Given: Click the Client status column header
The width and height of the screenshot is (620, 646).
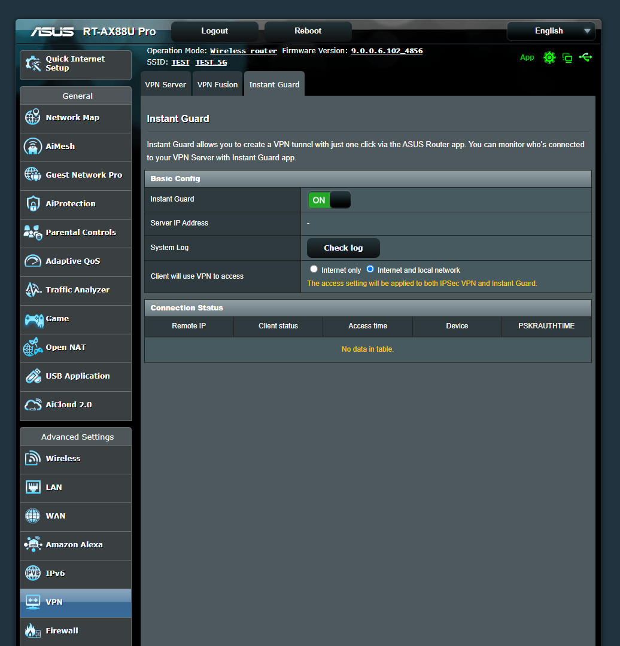Looking at the screenshot, I should tap(278, 326).
